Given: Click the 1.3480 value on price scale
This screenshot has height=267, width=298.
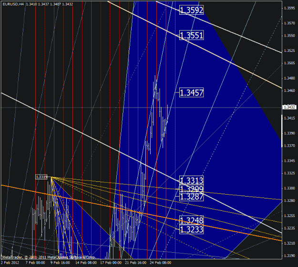Looking at the screenshot, I should pyautogui.click(x=289, y=78).
